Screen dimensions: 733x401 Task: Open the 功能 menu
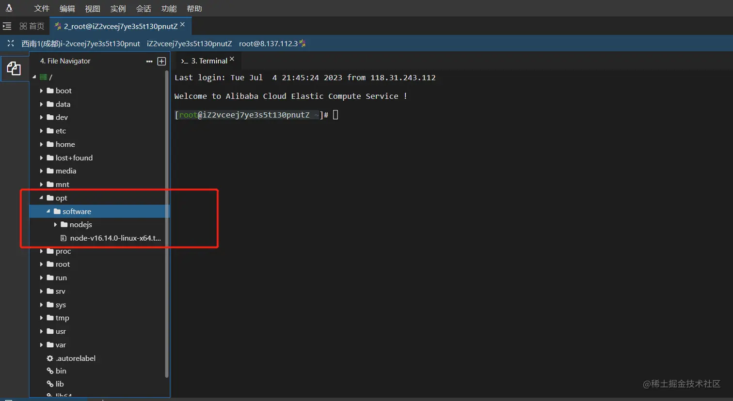(169, 9)
